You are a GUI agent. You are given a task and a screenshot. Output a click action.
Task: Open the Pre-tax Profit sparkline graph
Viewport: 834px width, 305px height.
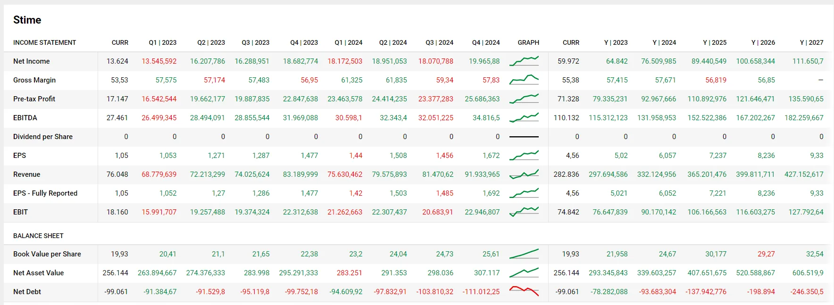point(524,99)
